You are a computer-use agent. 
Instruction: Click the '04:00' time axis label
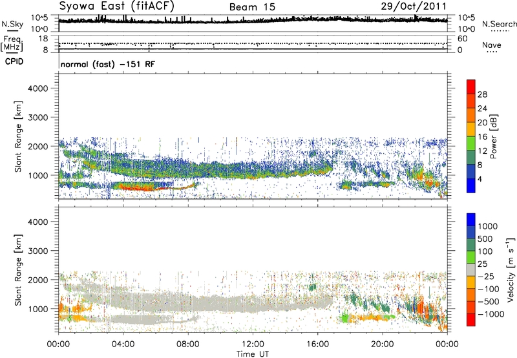click(123, 344)
